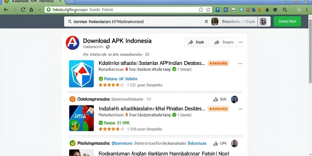This screenshot has width=312, height=156.
Task: Click inside the page search field
Action: pyautogui.click(x=137, y=22)
